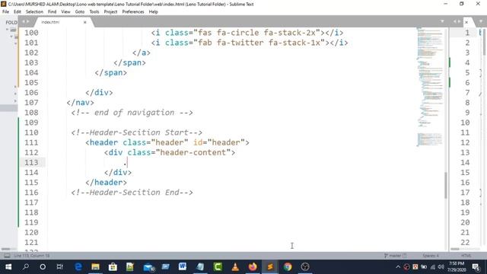Viewport: 487px width, 274px height.
Task: Click the editor vertical scrollbar
Action: pyautogui.click(x=446, y=185)
